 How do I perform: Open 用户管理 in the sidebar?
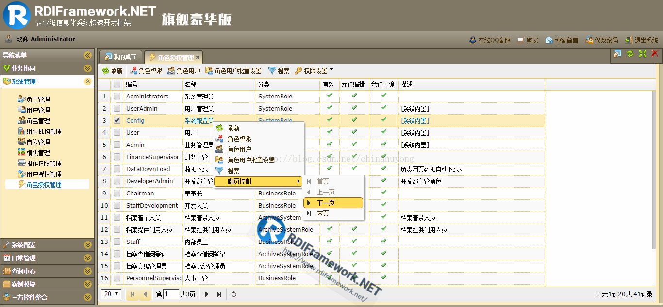pyautogui.click(x=34, y=110)
